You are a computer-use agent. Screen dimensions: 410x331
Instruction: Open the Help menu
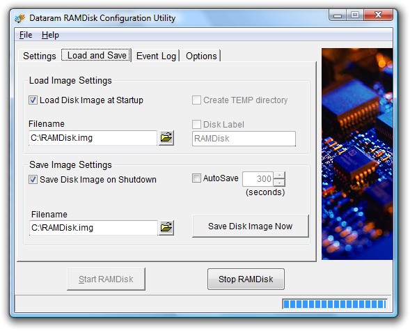(x=50, y=35)
